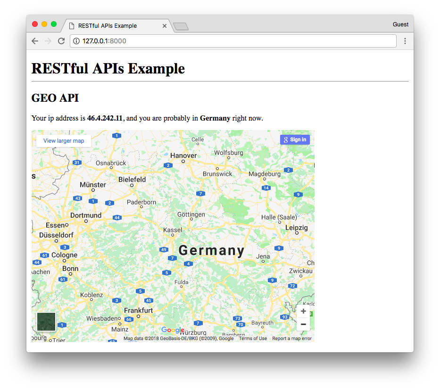
Task: Click the Bayreuth city label
Action: point(262,323)
